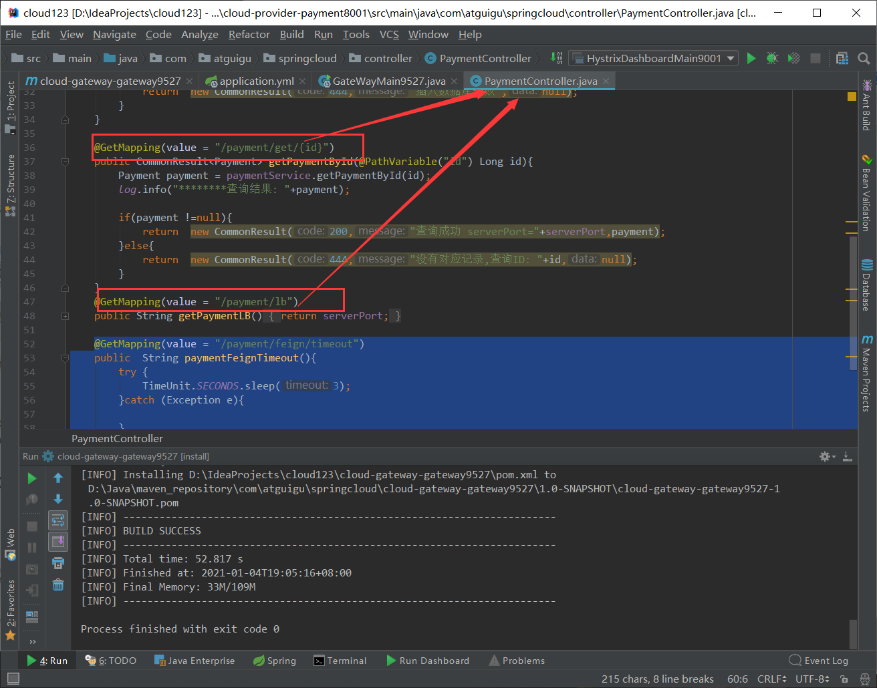Close the GateWayMain9527.java tab

[x=454, y=81]
